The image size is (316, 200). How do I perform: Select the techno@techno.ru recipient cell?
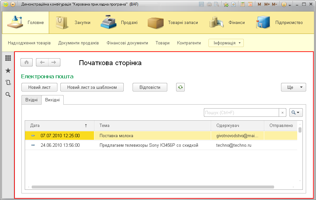pyautogui.click(x=237, y=145)
